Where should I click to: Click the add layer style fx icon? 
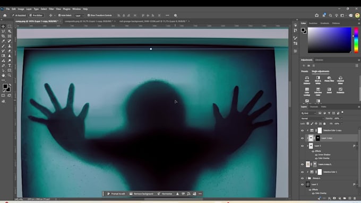(330, 198)
